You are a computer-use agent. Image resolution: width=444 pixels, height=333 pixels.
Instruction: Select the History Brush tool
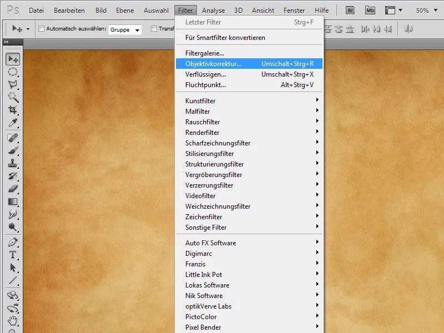(x=13, y=176)
